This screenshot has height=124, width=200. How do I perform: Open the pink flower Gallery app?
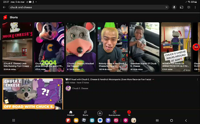click(x=126, y=120)
